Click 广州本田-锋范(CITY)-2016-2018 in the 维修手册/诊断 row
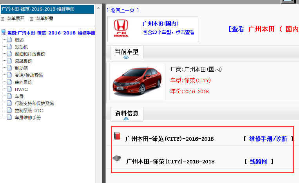The image size is (299, 183). [x=170, y=139]
